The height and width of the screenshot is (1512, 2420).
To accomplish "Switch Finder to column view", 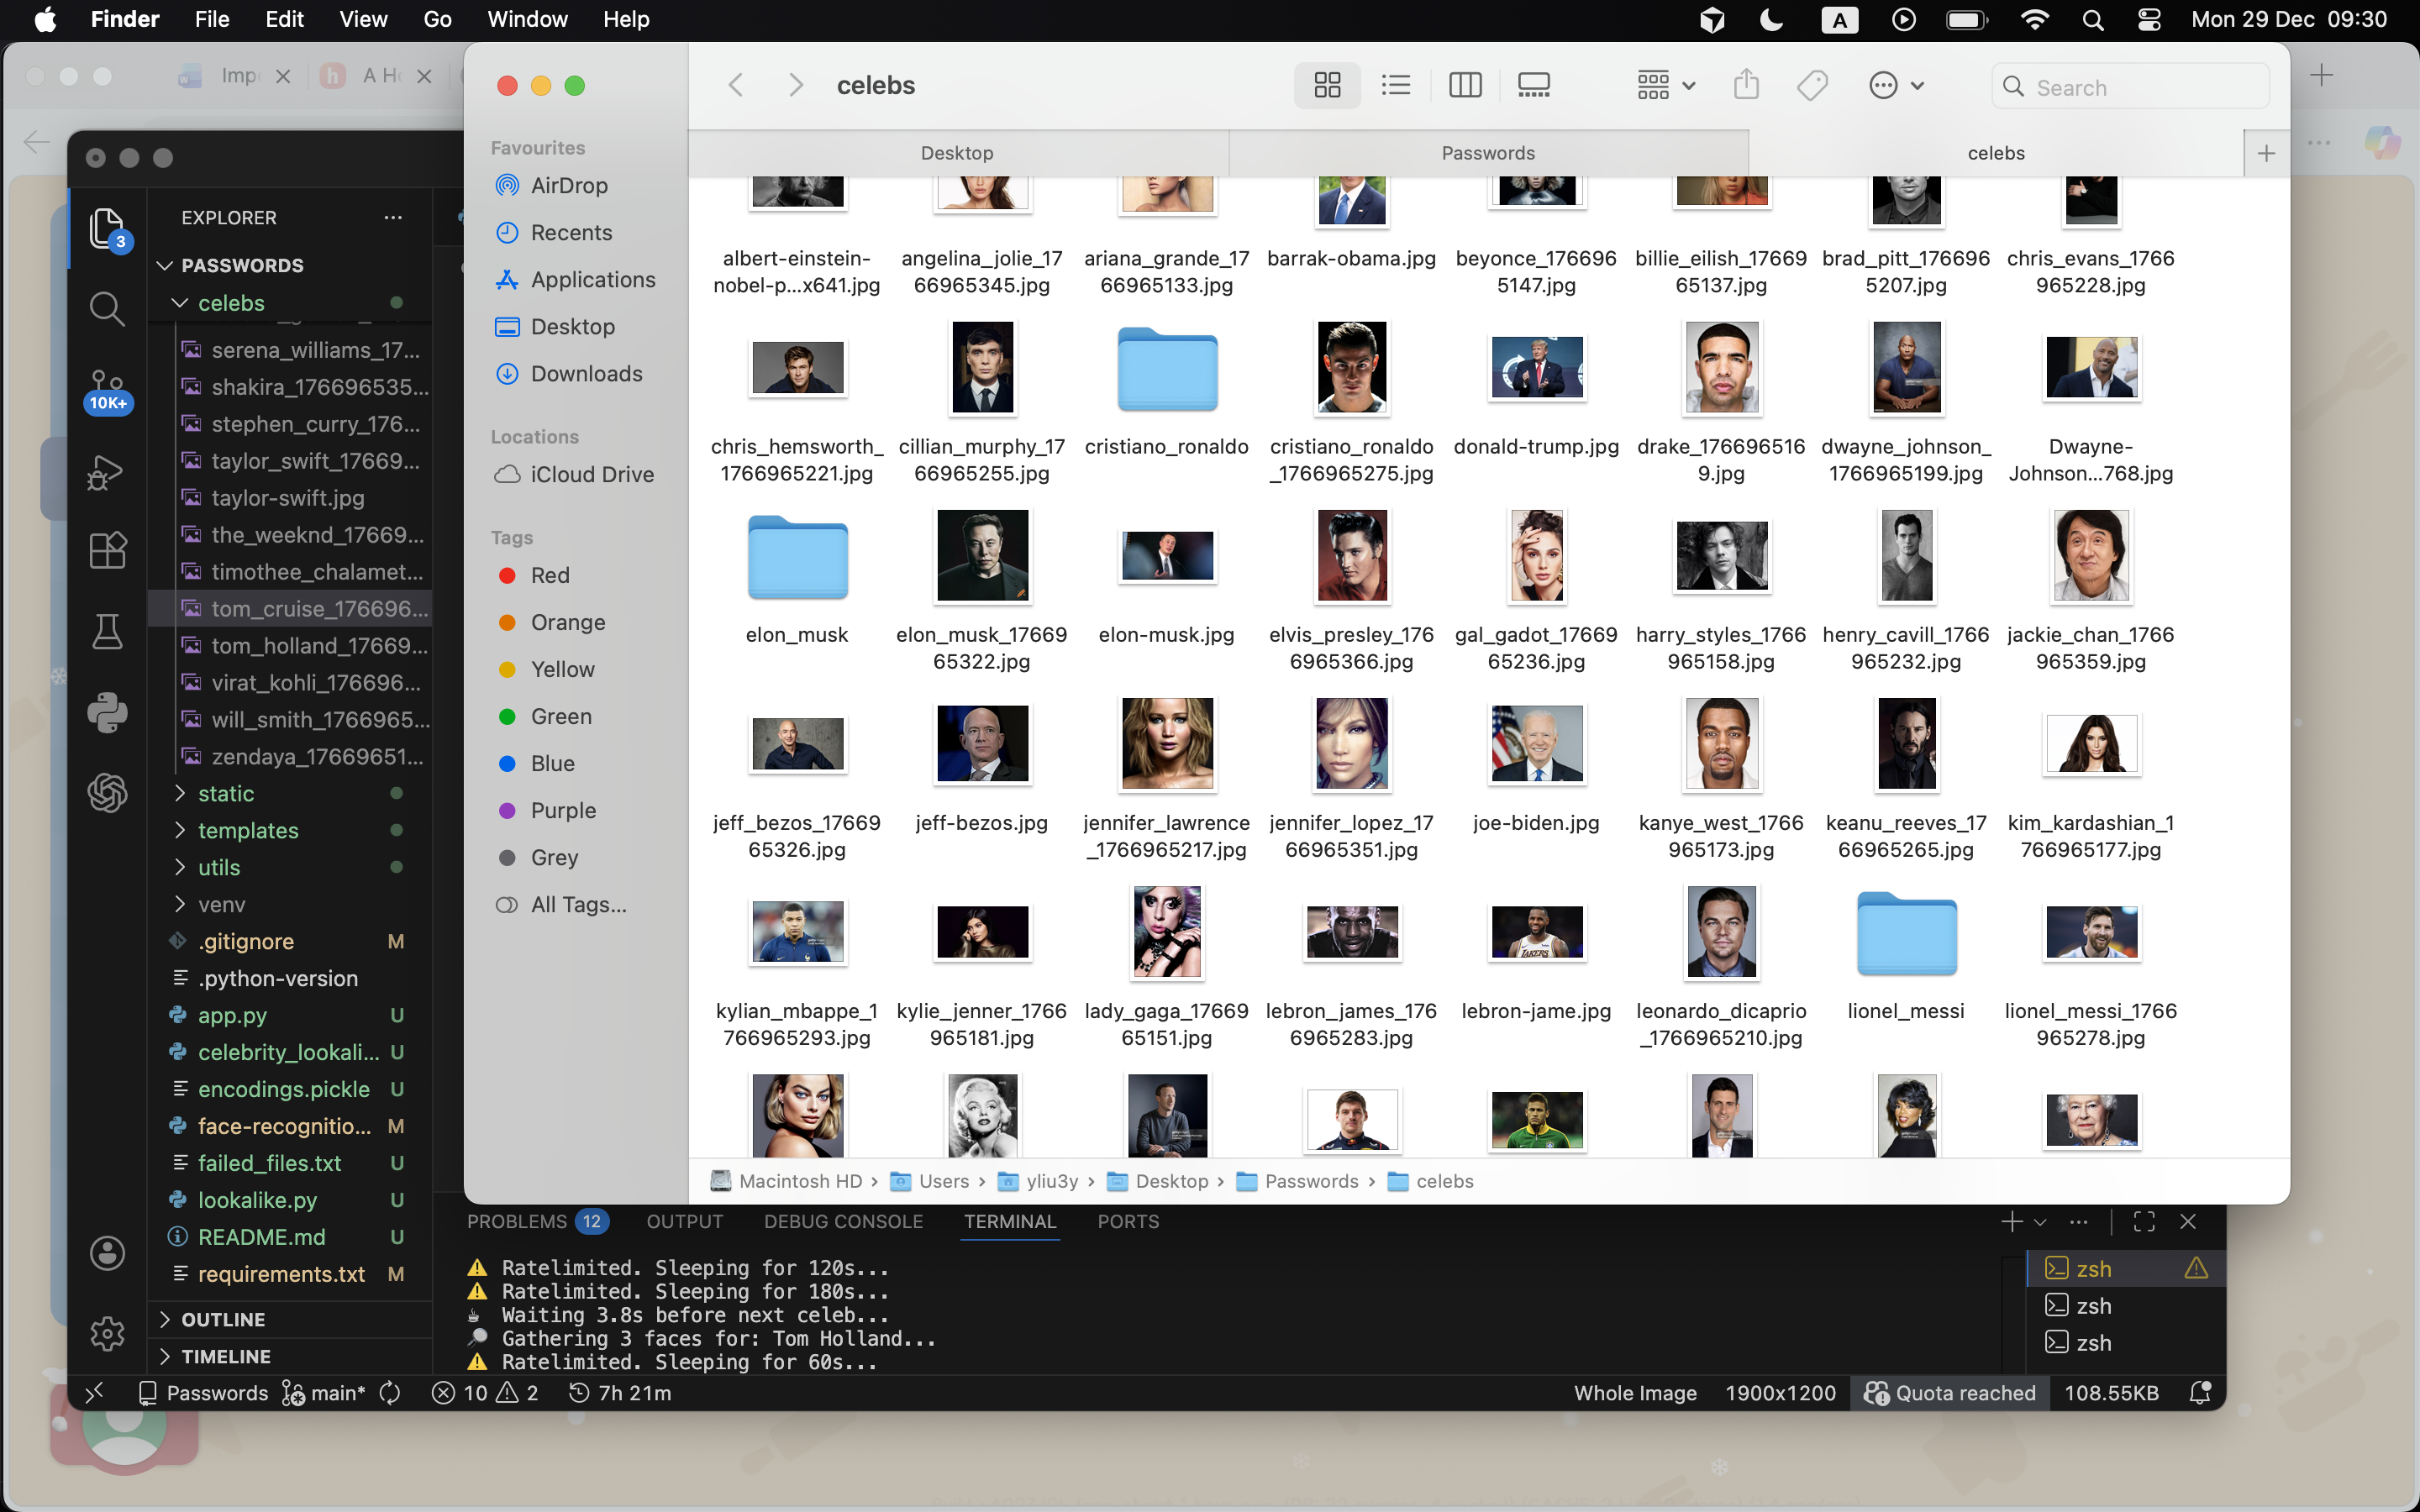I will pyautogui.click(x=1464, y=86).
